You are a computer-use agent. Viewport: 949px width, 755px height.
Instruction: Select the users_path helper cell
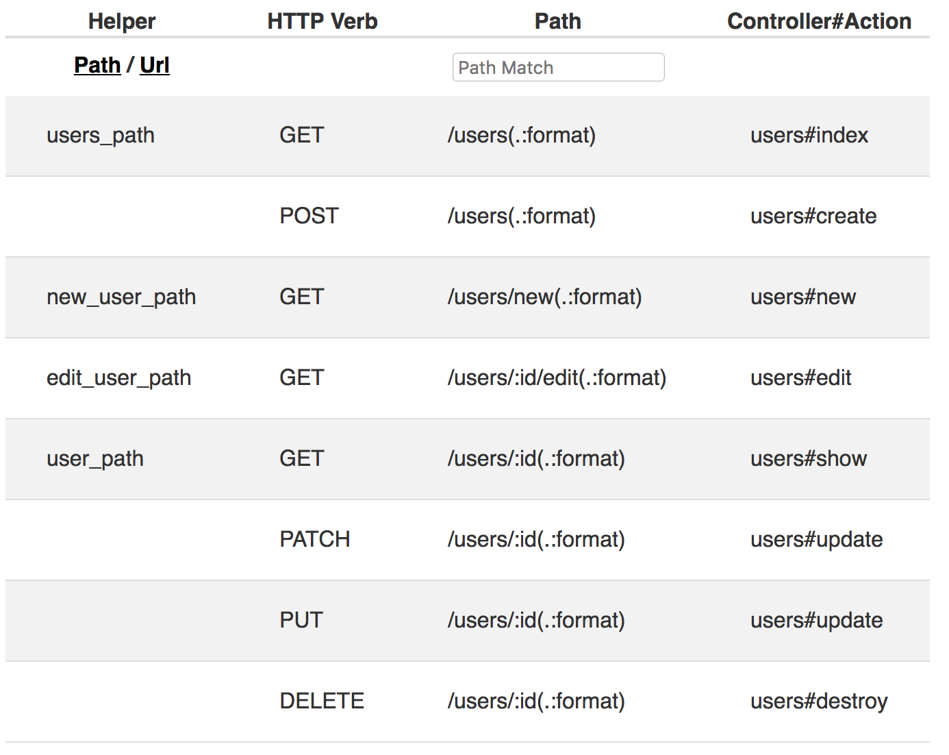click(101, 136)
